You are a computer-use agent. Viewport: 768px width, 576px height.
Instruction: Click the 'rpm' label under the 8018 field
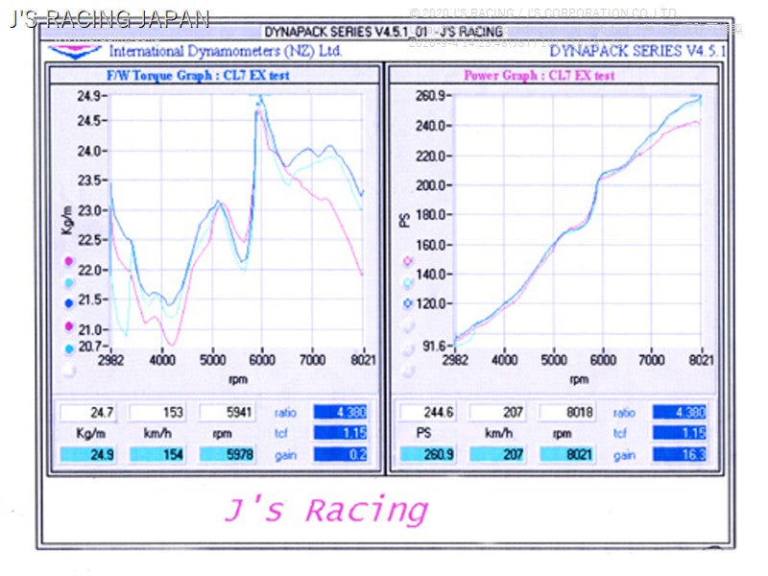562,434
